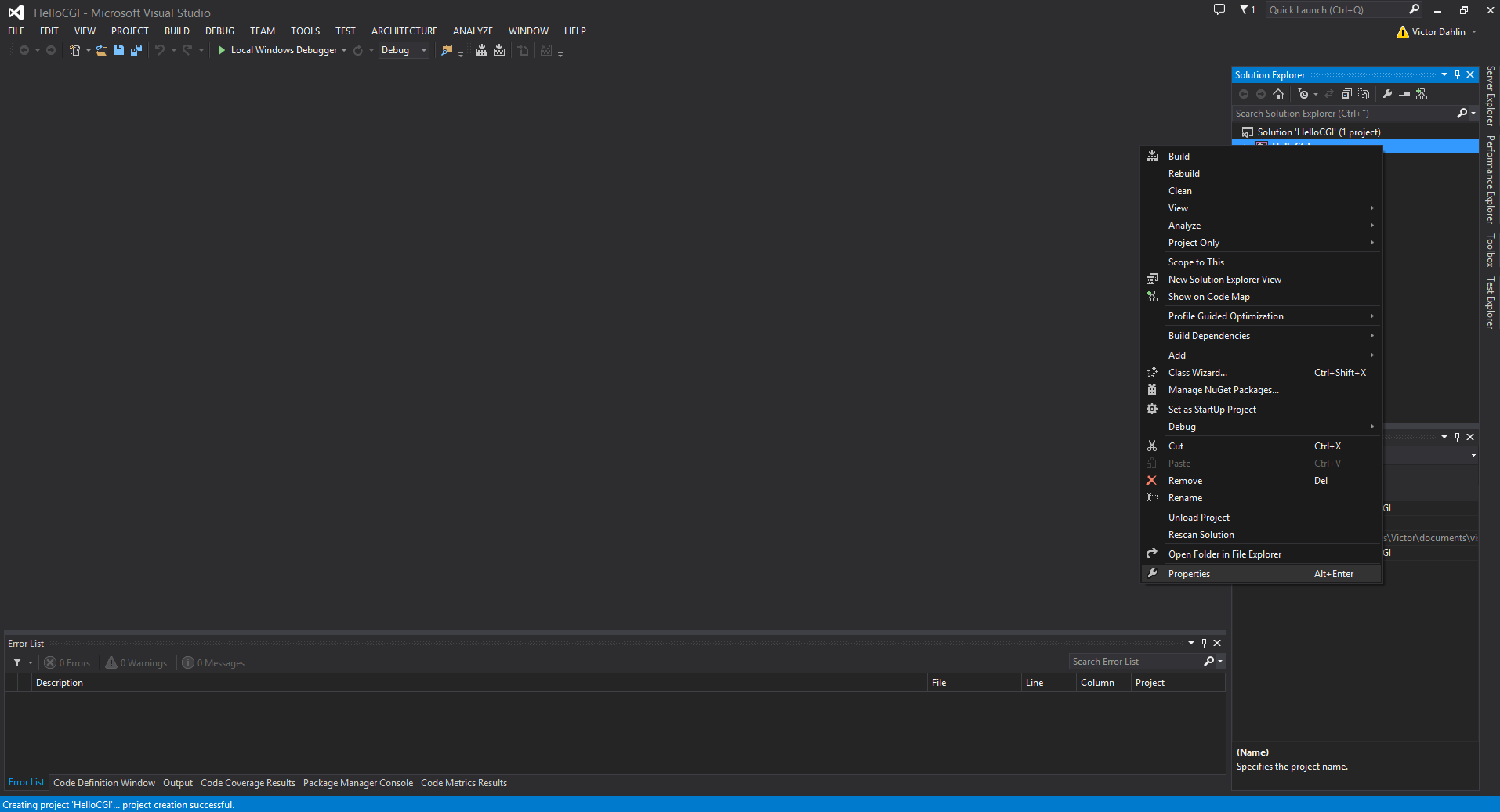Select New Solution Explorer View
This screenshot has width=1500, height=812.
[x=1261, y=280]
